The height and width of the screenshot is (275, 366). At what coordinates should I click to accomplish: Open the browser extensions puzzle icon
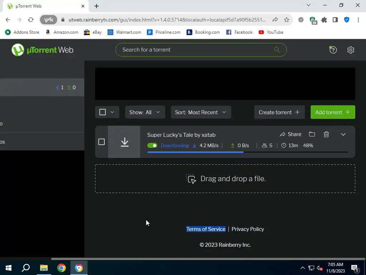[x=324, y=20]
